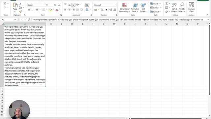Click the Paste clipboard icon

point(15,5)
